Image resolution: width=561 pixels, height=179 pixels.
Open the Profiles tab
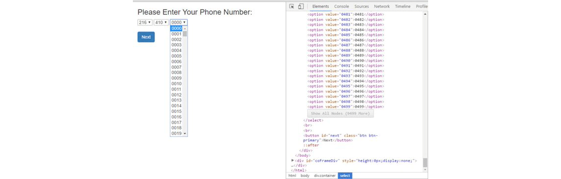click(x=422, y=6)
